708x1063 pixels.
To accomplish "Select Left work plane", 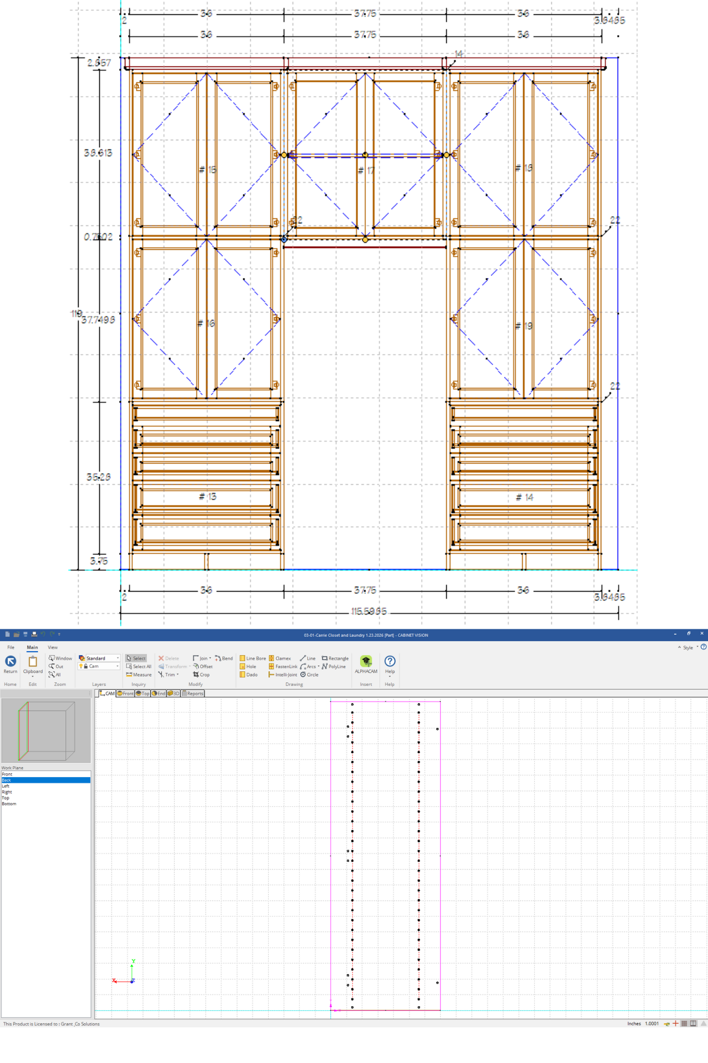I will tap(46, 786).
